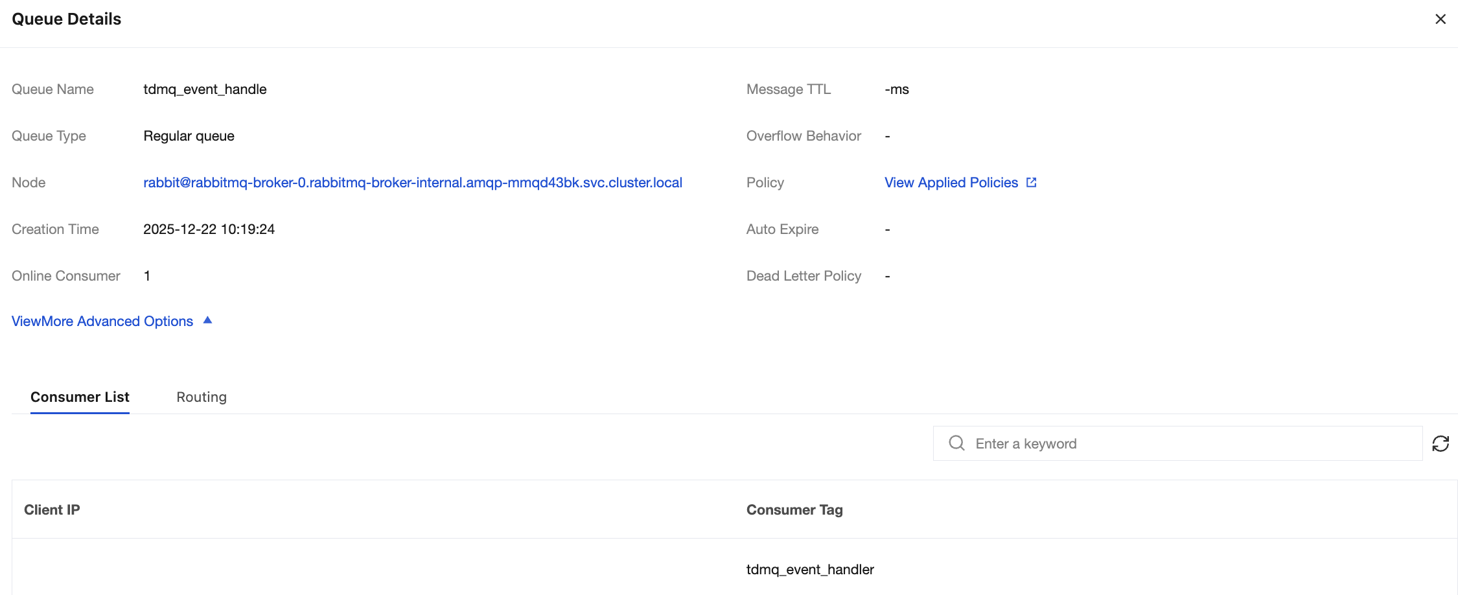
Task: Click the Regular queue type value
Action: point(189,136)
